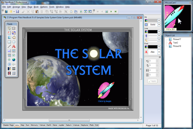Select the radio button tool
The height and width of the screenshot is (129, 193).
point(9,60)
